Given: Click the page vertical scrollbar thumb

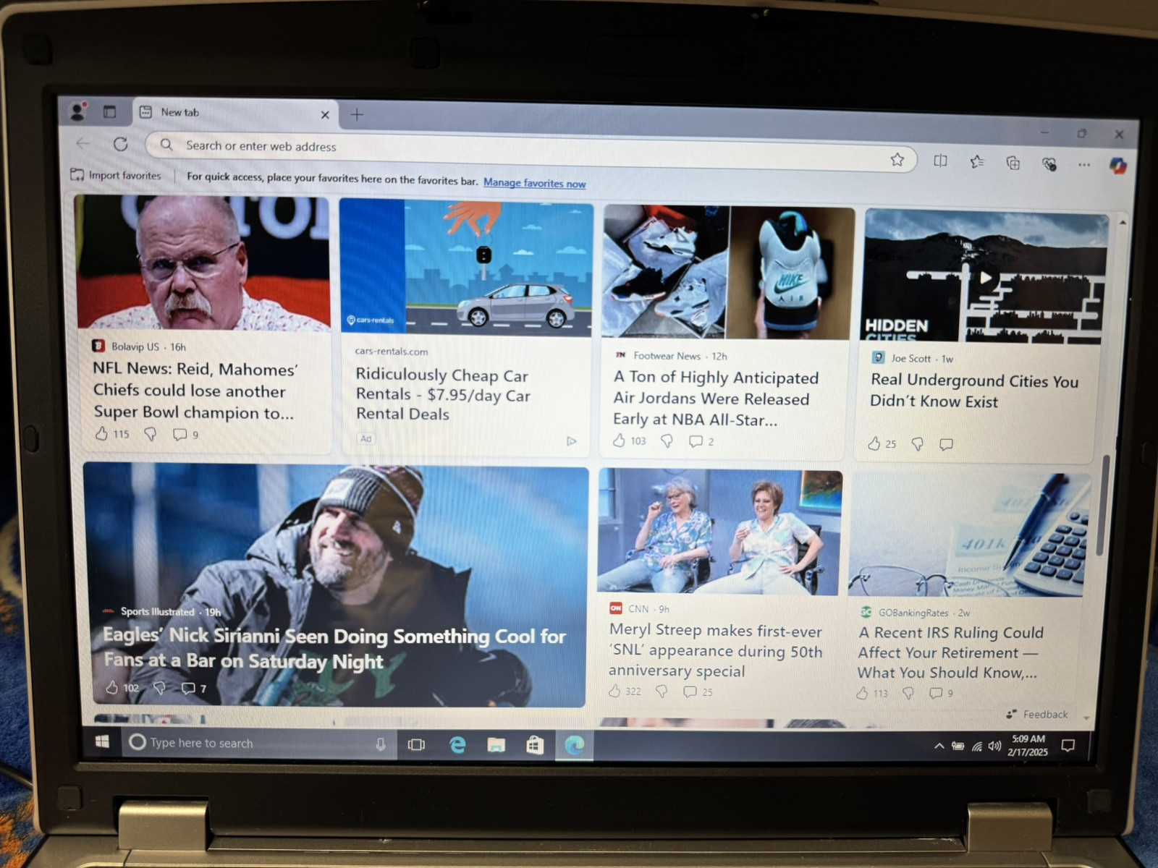Looking at the screenshot, I should [x=1102, y=506].
